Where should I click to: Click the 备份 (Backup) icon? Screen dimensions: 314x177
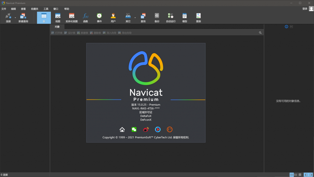(157, 17)
